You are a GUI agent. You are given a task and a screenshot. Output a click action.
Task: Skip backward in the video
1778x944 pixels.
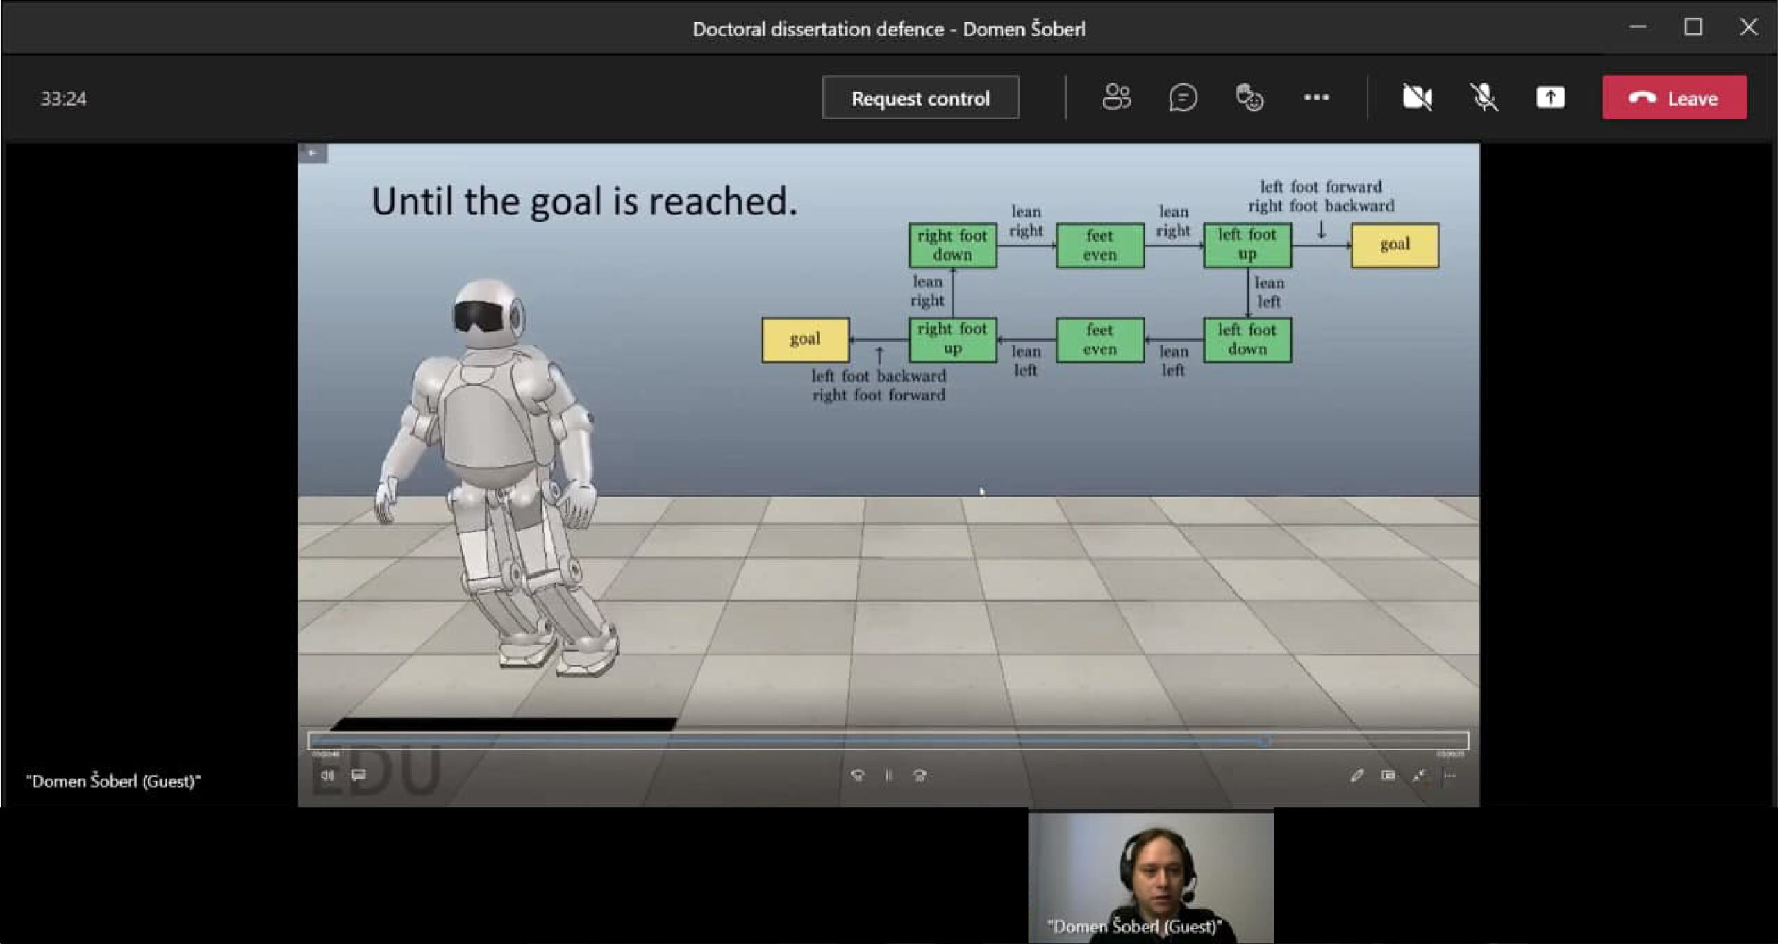click(x=858, y=775)
